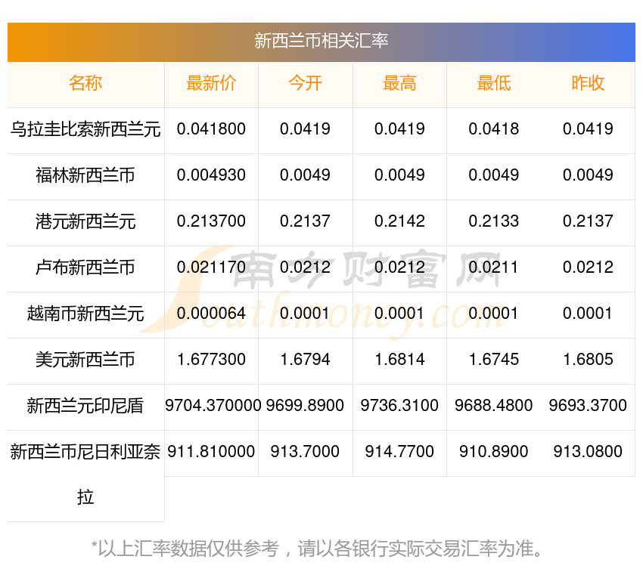The image size is (643, 572).
Task: Click the 914.7700 highest value
Action: point(399,452)
